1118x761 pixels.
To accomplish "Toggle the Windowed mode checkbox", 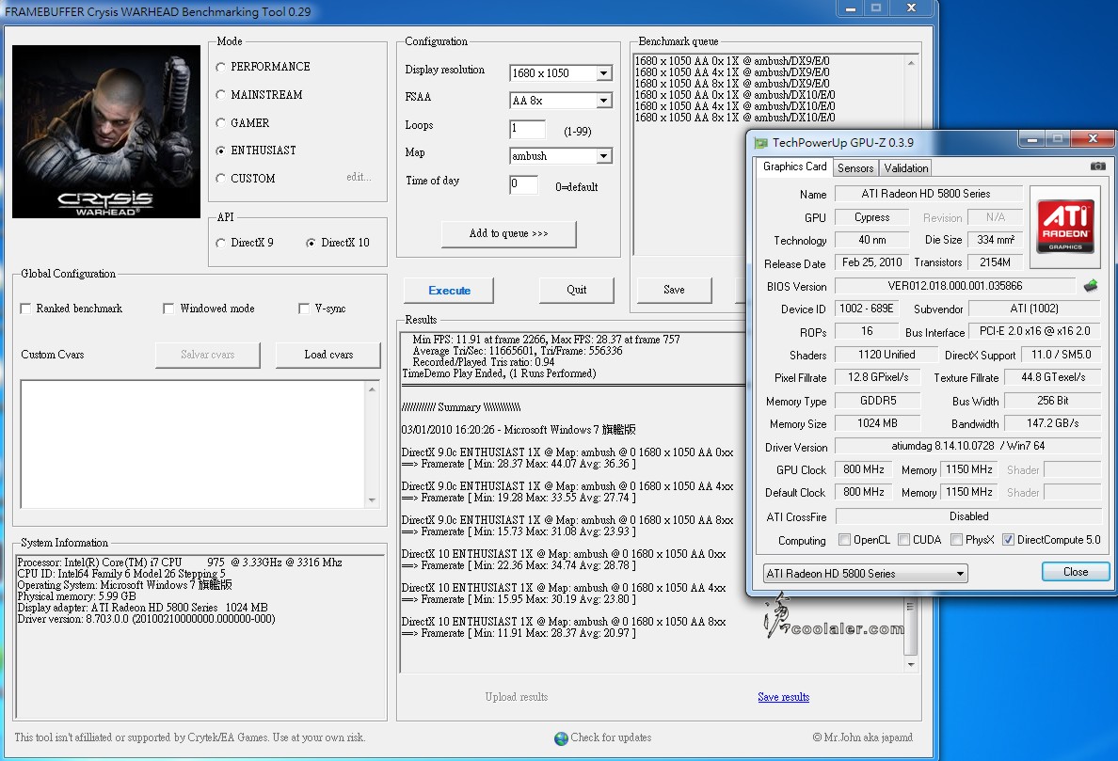I will 168,309.
